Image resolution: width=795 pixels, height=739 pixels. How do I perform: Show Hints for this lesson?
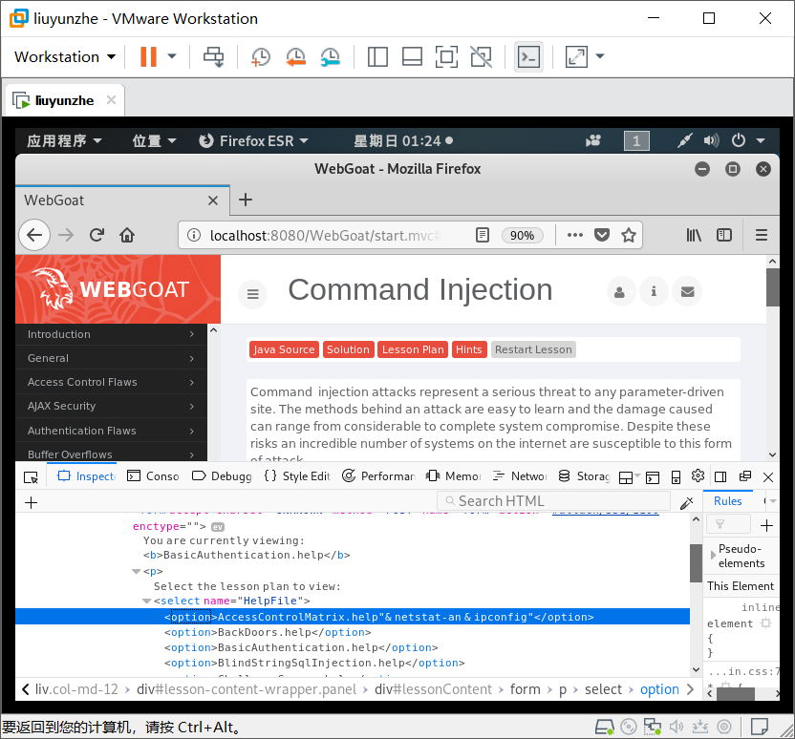(468, 349)
